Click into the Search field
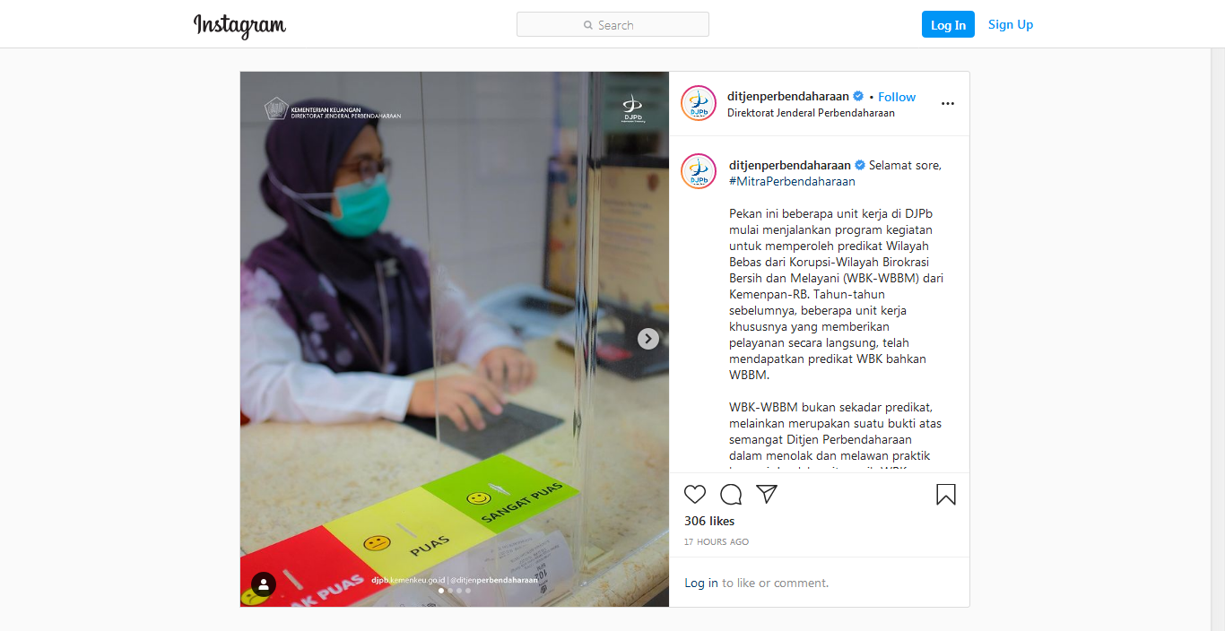Viewport: 1225px width, 631px height. coord(612,24)
